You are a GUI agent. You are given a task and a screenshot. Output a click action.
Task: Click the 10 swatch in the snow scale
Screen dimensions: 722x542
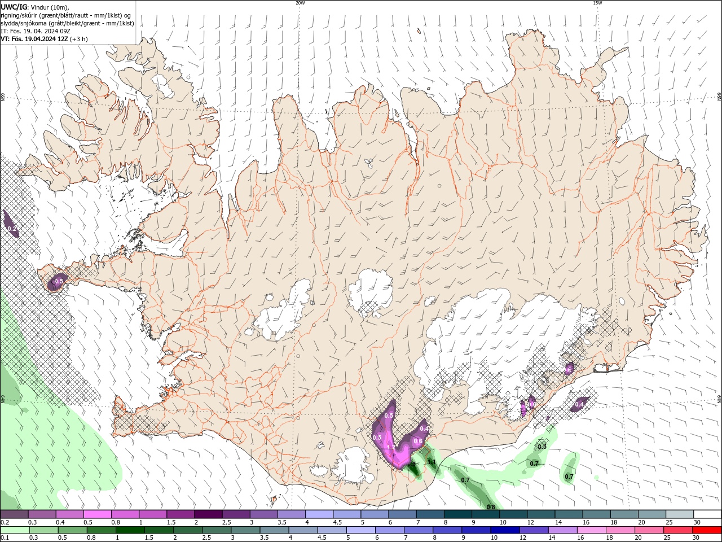(513, 514)
